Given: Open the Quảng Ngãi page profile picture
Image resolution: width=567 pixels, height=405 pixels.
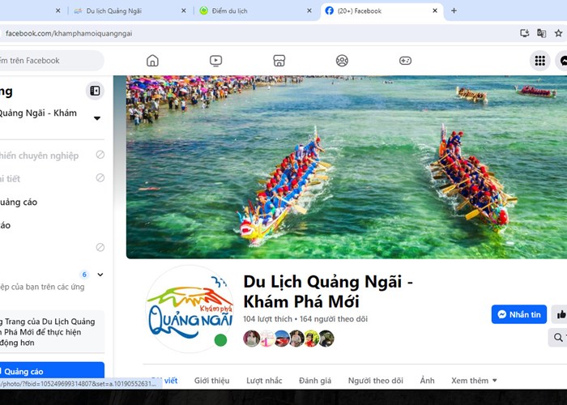Looking at the screenshot, I should coord(189,309).
